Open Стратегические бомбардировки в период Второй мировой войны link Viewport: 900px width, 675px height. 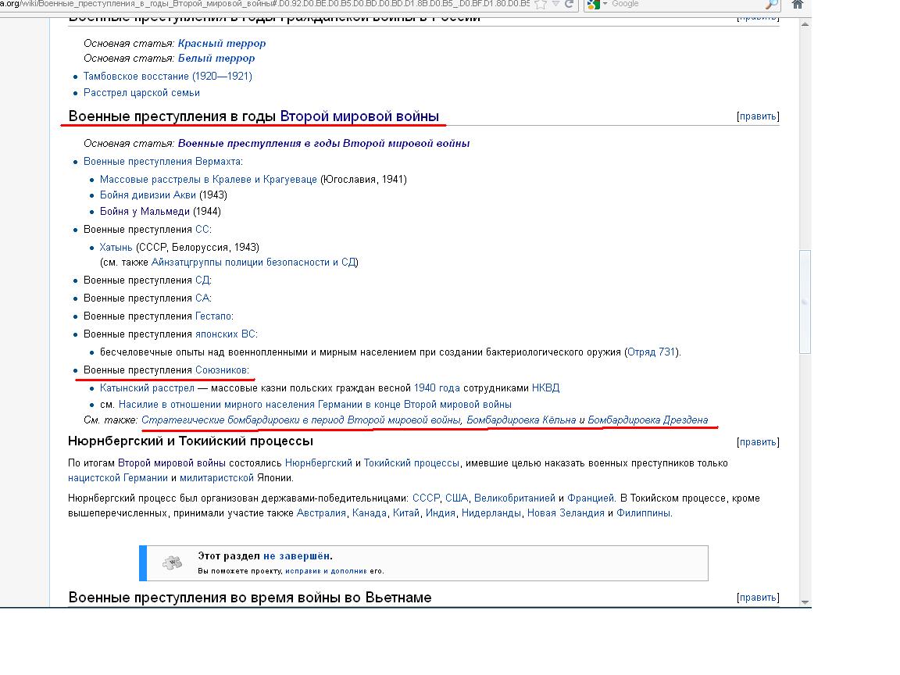pyautogui.click(x=301, y=420)
